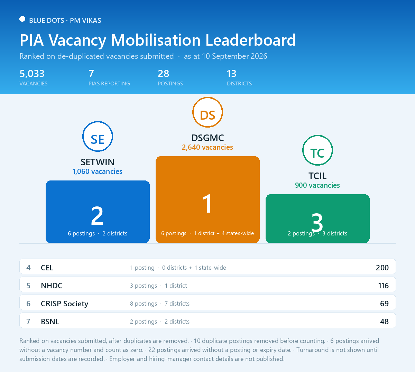Click the 1,060 vacancies label under SETWIN
The image size is (415, 372).
click(98, 171)
